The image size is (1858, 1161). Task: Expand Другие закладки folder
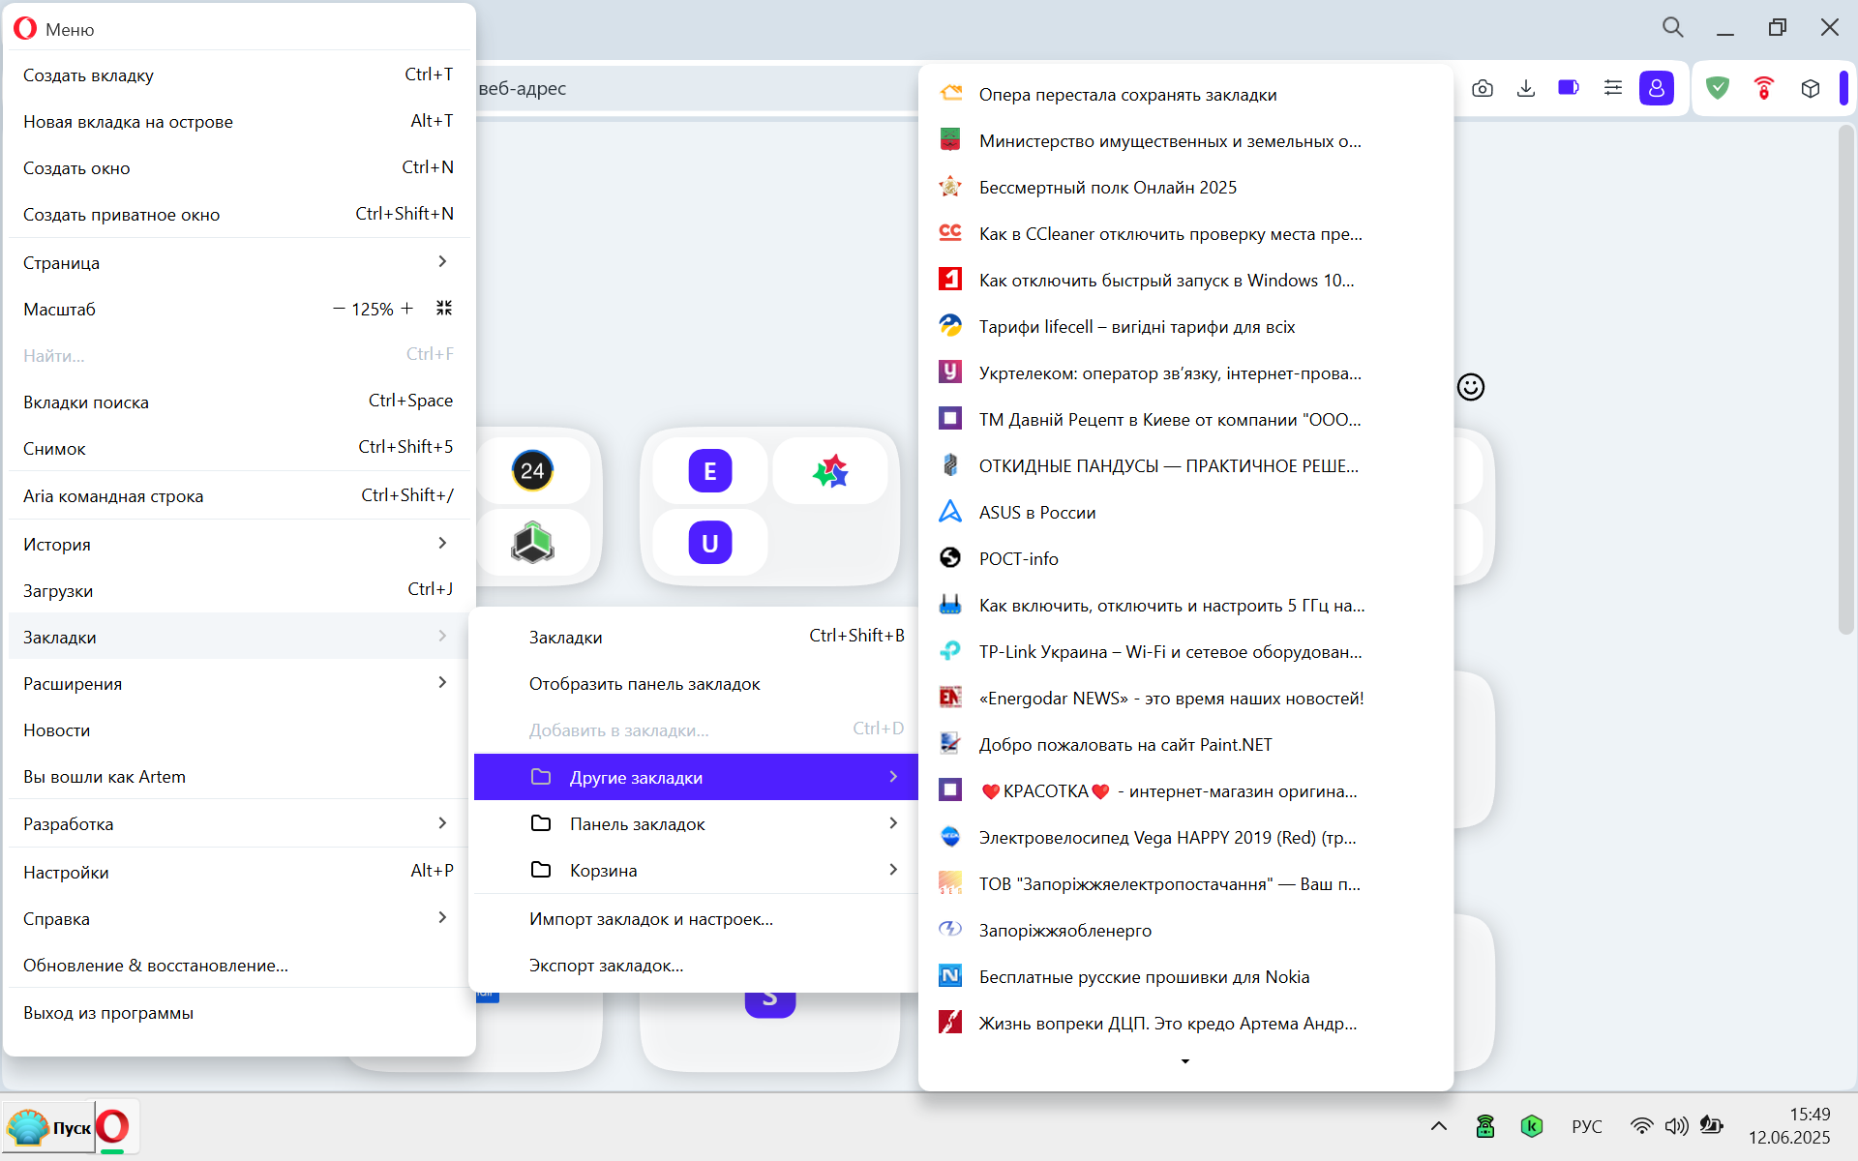[696, 777]
